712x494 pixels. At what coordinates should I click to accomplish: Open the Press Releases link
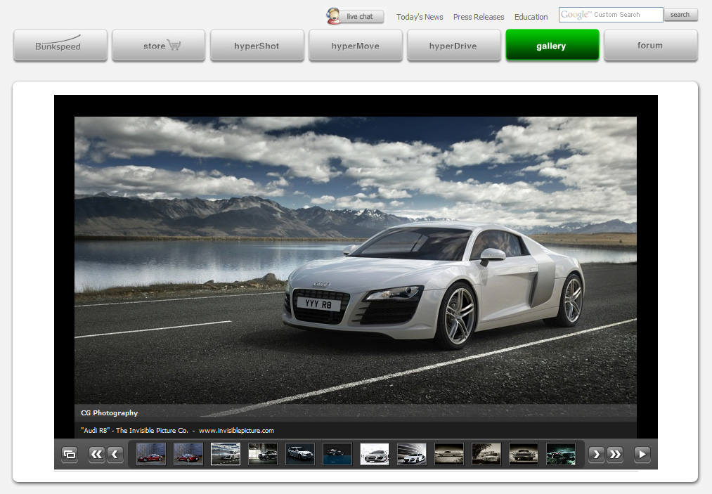click(479, 17)
